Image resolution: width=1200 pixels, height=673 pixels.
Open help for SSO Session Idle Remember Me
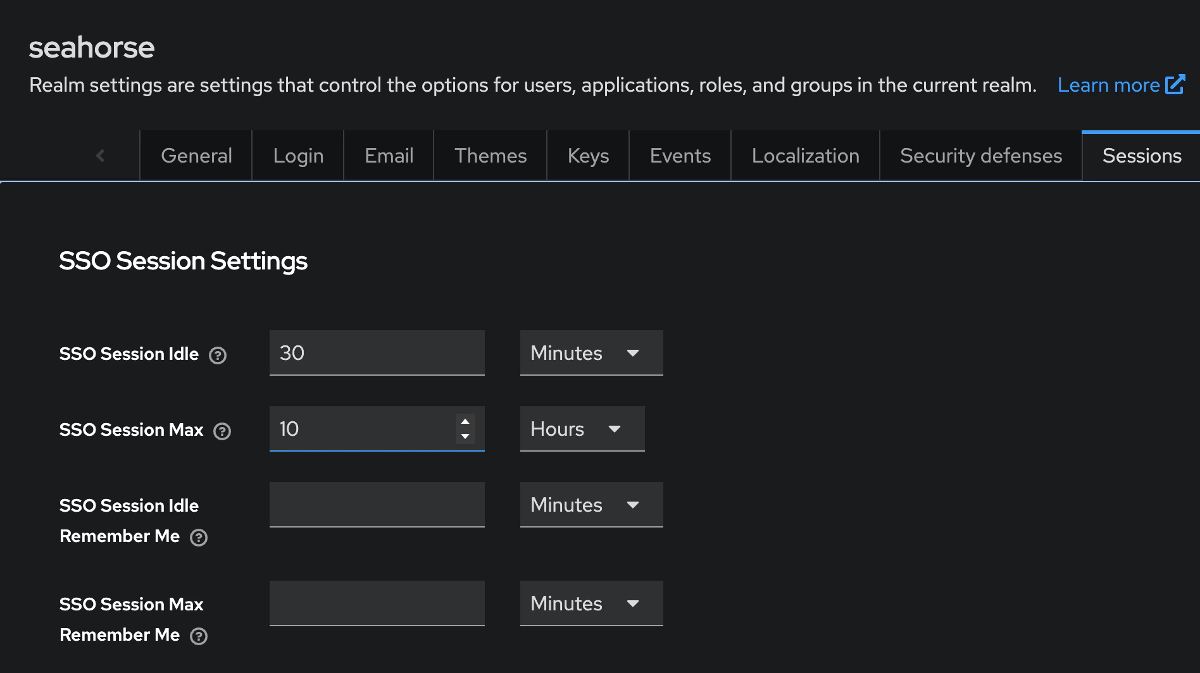click(199, 538)
